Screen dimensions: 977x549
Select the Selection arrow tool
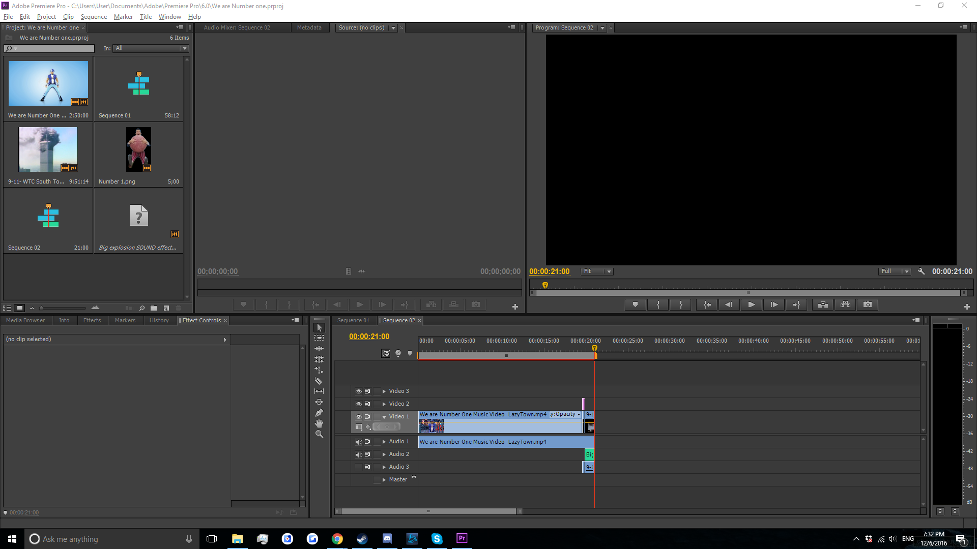(x=319, y=328)
